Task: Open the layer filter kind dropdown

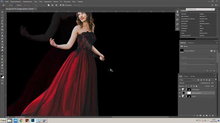Action: click(x=186, y=80)
